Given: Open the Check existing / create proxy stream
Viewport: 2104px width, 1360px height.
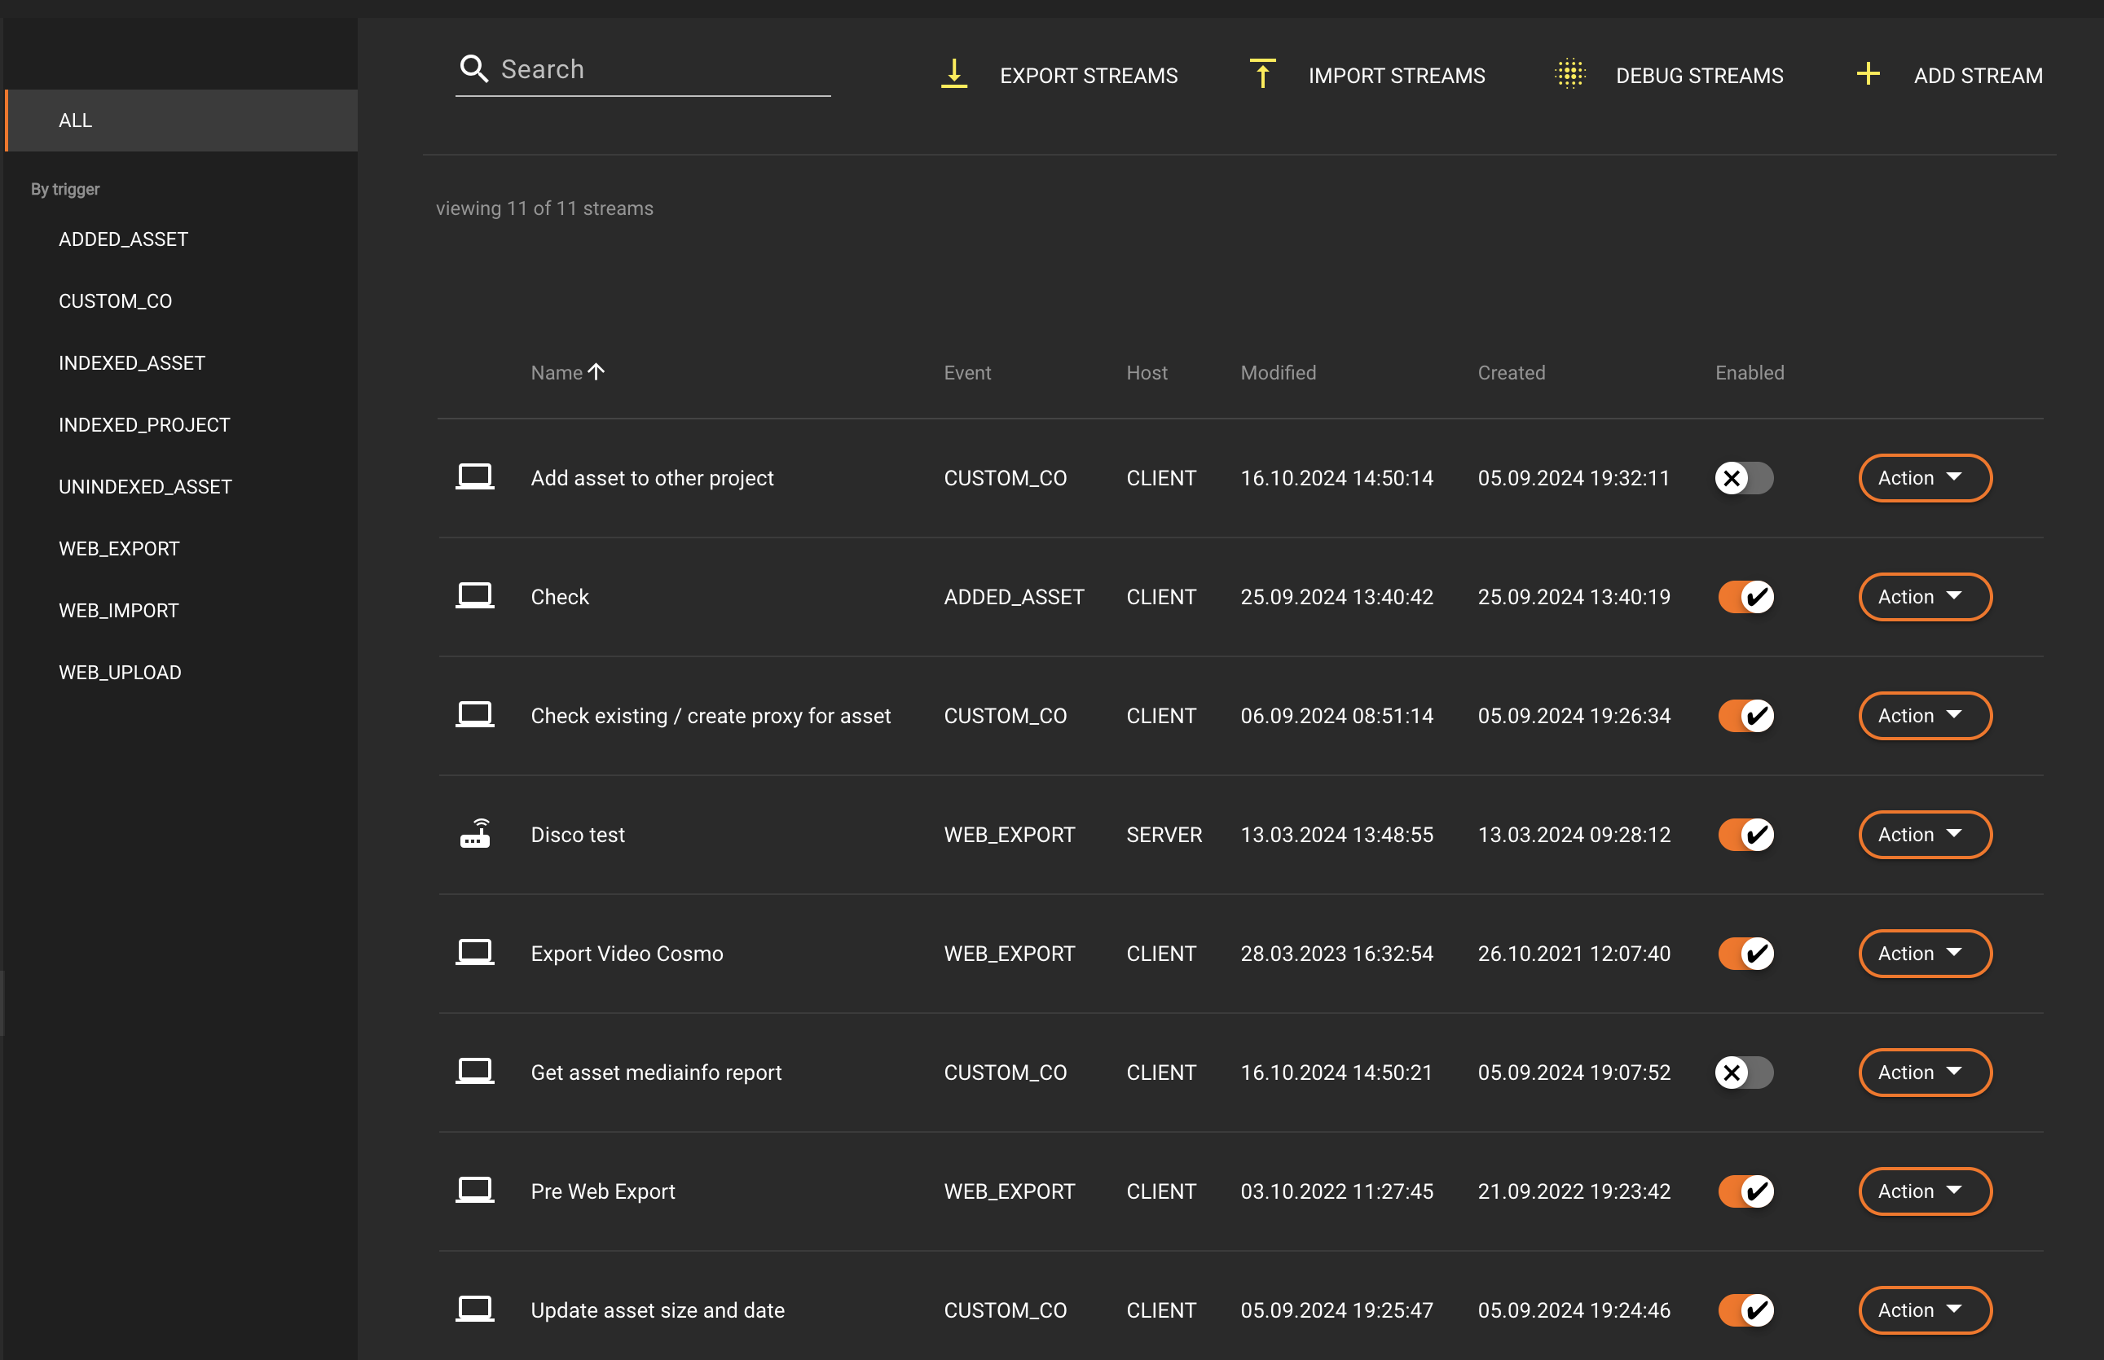Looking at the screenshot, I should [710, 715].
